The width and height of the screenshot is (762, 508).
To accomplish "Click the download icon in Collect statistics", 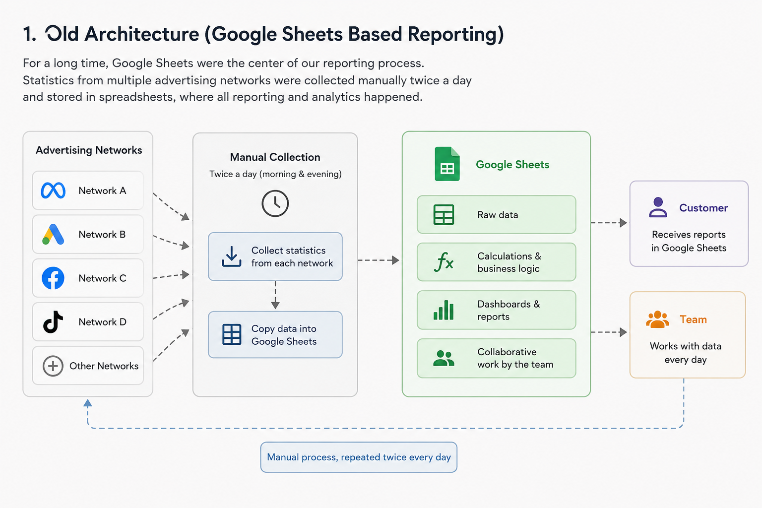I will pyautogui.click(x=232, y=256).
